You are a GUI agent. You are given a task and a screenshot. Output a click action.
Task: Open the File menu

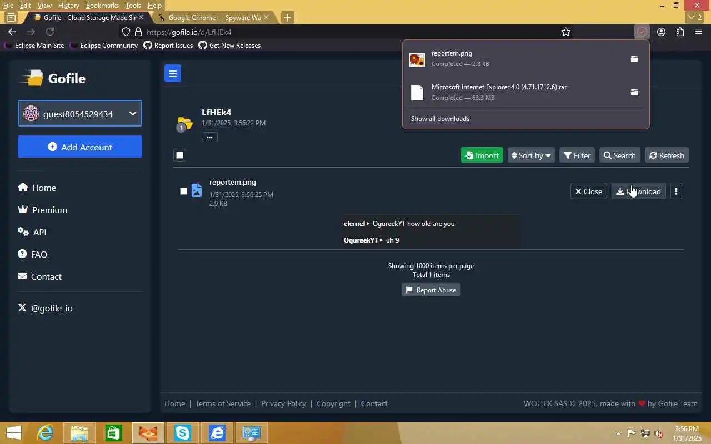pos(8,5)
